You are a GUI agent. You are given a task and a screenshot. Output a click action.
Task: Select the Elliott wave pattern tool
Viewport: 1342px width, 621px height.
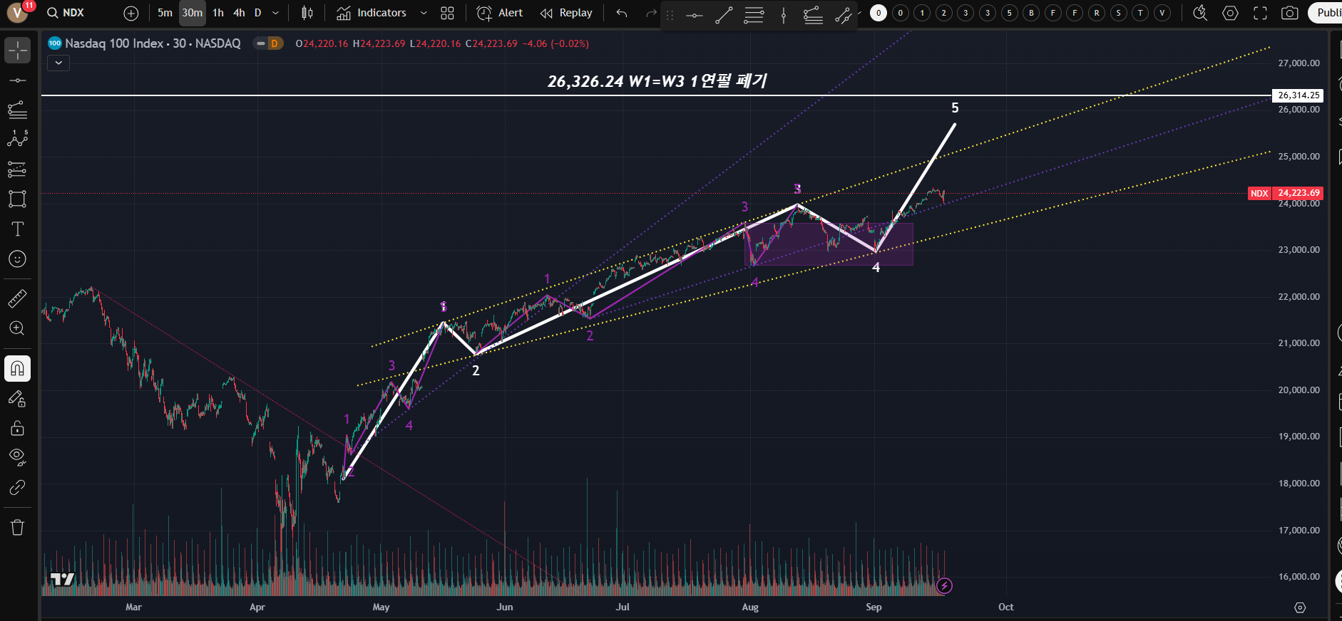pyautogui.click(x=18, y=138)
